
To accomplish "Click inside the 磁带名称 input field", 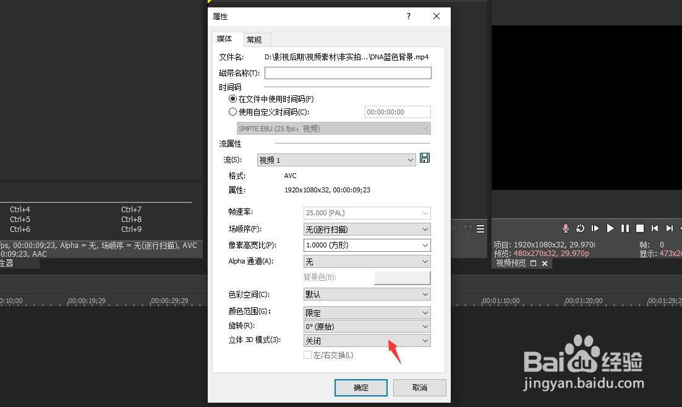I will [x=347, y=72].
